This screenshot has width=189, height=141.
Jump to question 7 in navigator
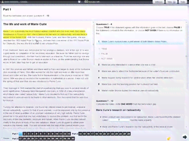click(45, 134)
